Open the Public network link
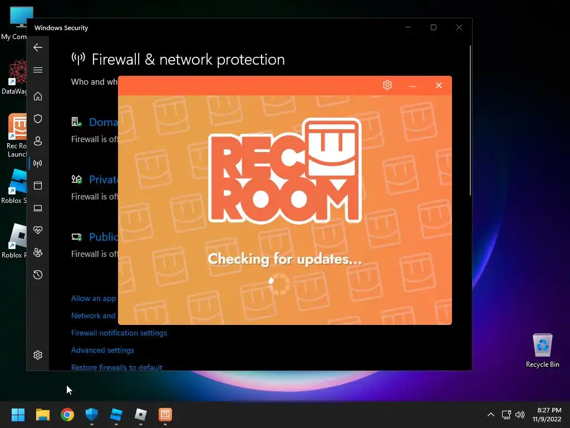This screenshot has height=428, width=570. [x=104, y=237]
